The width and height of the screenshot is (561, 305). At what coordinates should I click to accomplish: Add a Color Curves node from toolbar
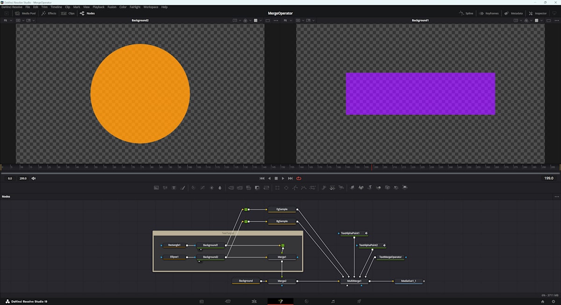pos(202,188)
